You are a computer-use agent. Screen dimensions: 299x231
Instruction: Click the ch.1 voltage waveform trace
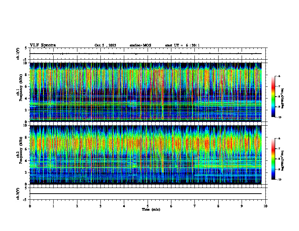click(146, 54)
